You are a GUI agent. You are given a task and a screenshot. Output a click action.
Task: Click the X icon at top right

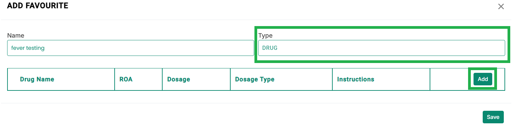tap(501, 6)
